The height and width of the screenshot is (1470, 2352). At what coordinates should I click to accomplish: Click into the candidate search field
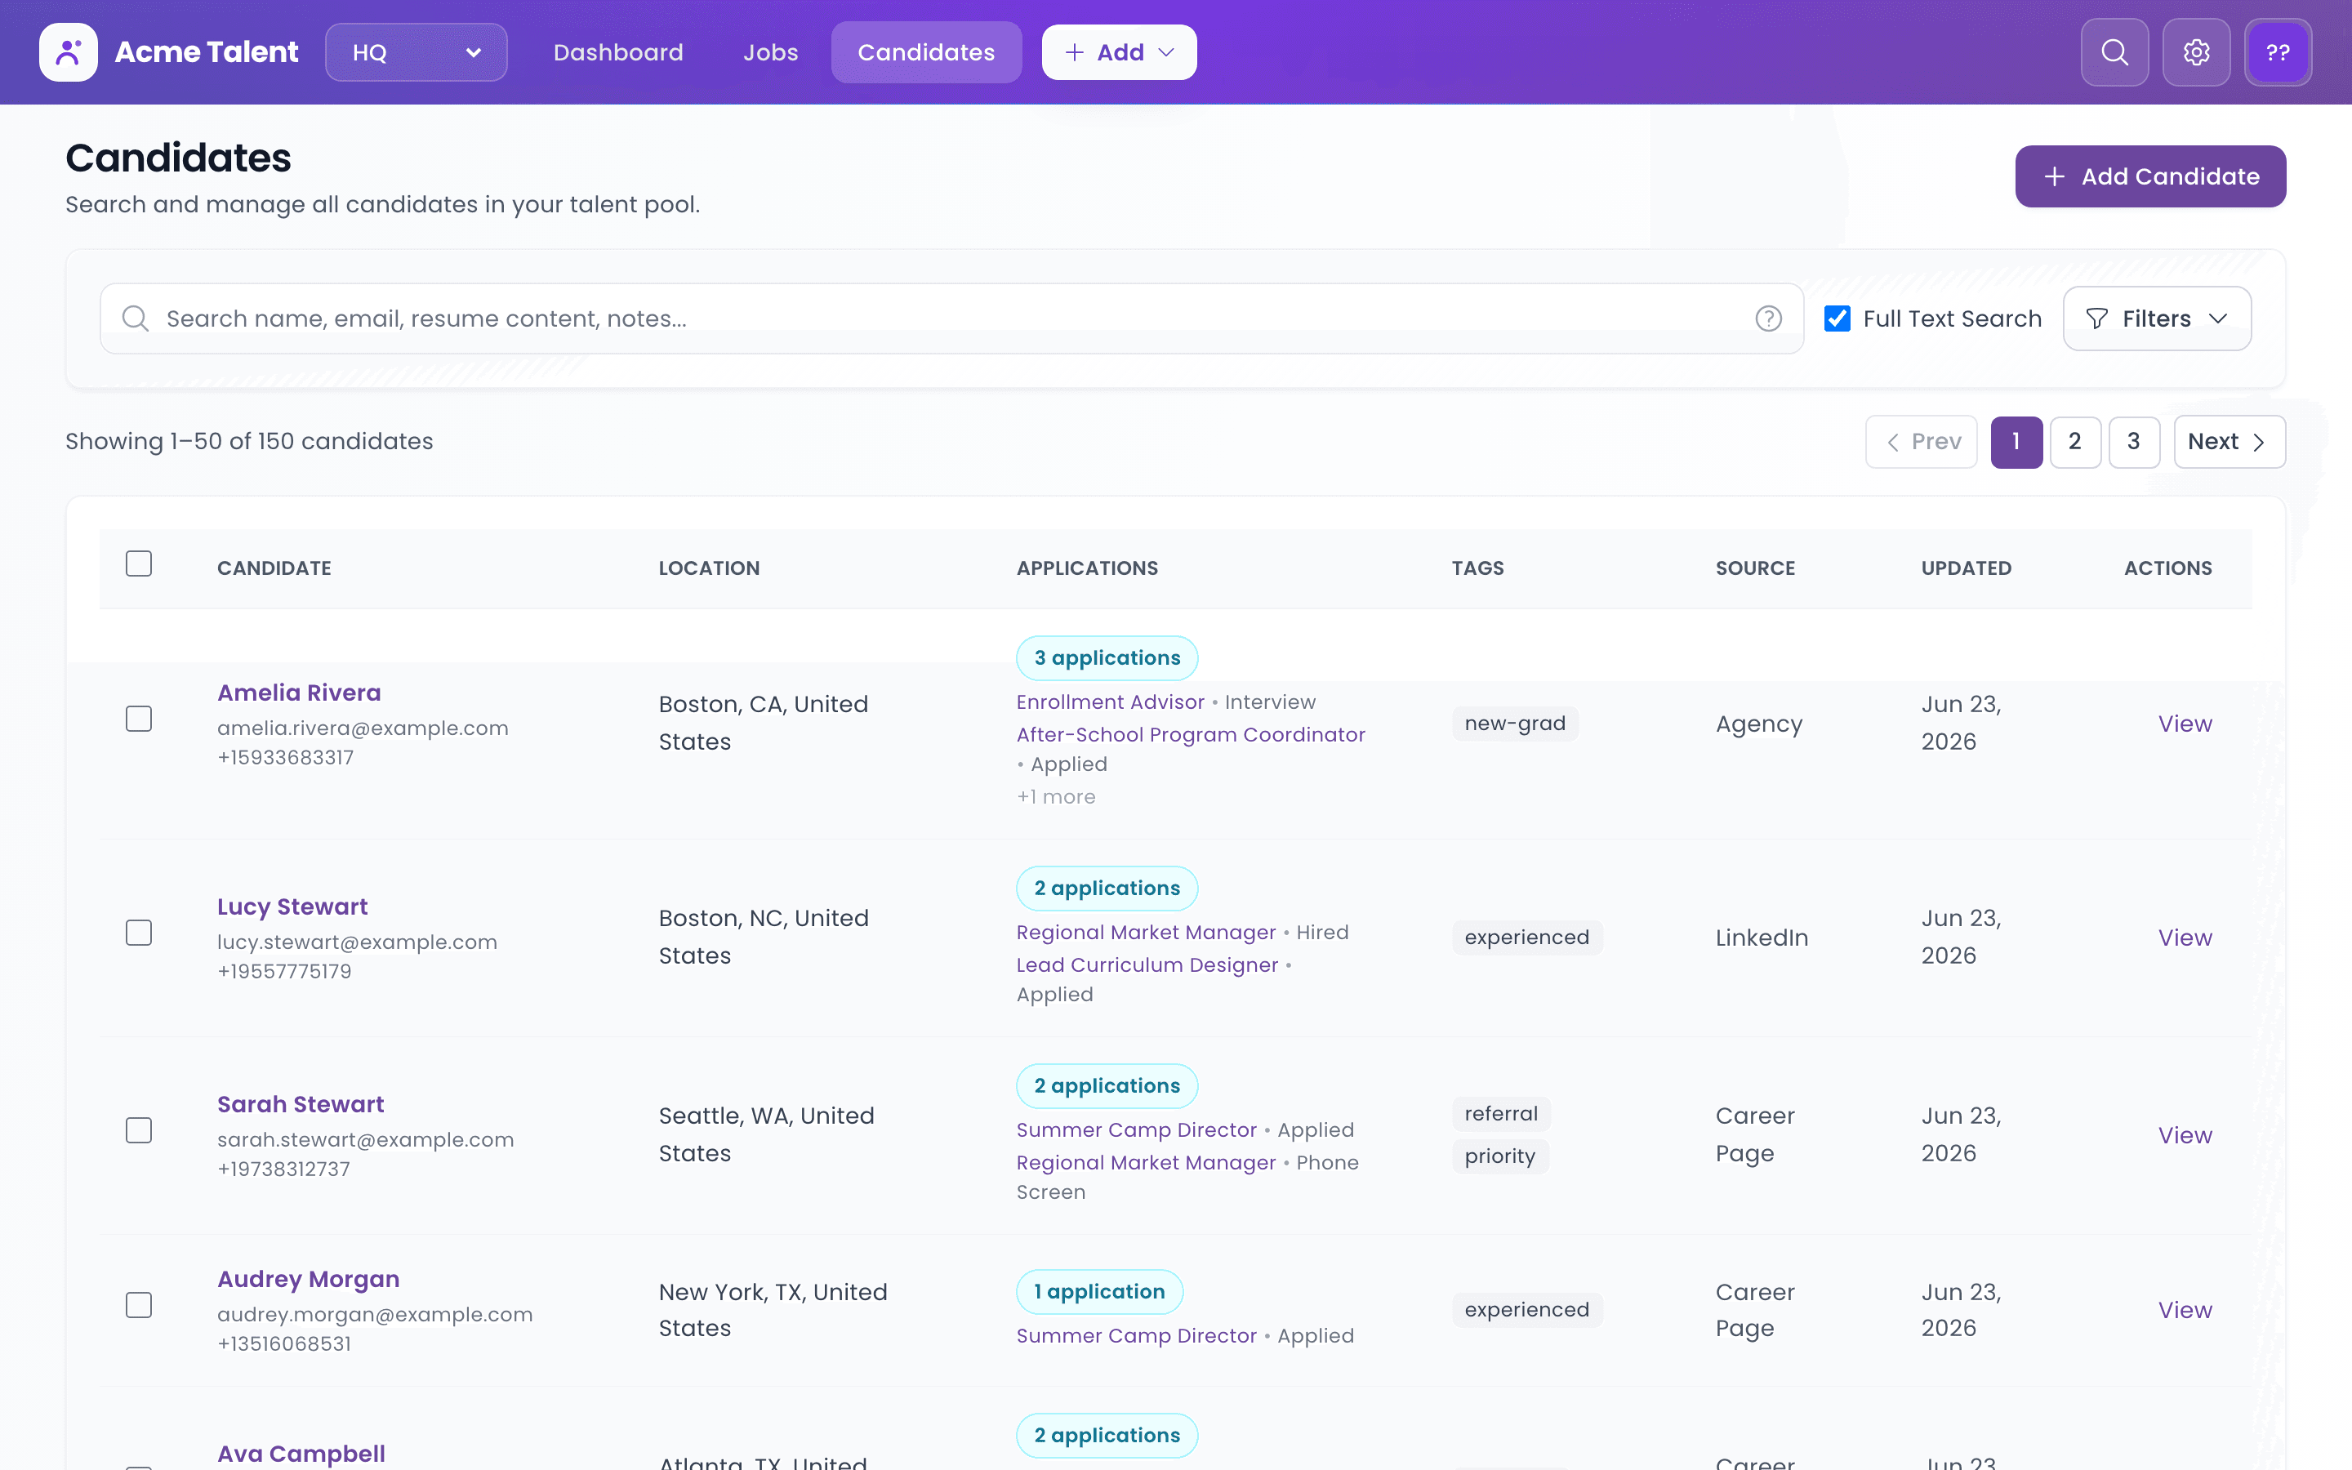[951, 318]
